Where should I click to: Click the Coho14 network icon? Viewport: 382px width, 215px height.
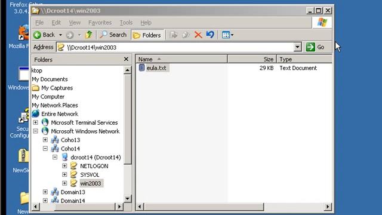click(55, 149)
